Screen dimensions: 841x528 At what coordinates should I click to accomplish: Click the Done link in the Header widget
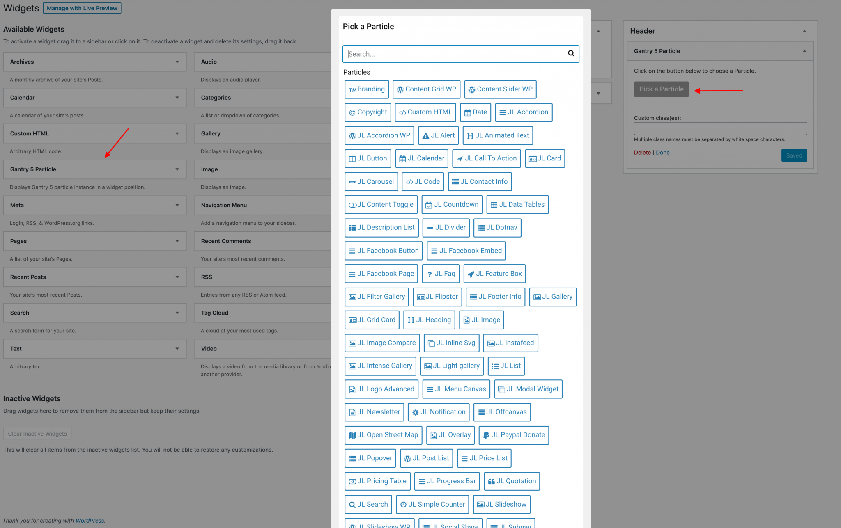click(662, 152)
